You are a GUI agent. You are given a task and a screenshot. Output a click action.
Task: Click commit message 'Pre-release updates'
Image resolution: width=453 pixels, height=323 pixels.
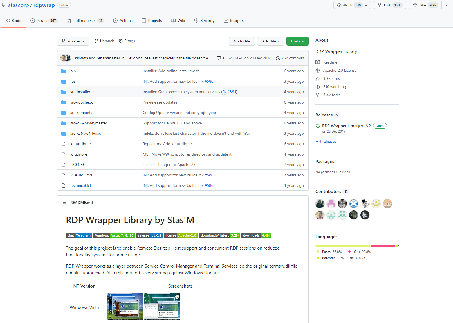pos(160,102)
